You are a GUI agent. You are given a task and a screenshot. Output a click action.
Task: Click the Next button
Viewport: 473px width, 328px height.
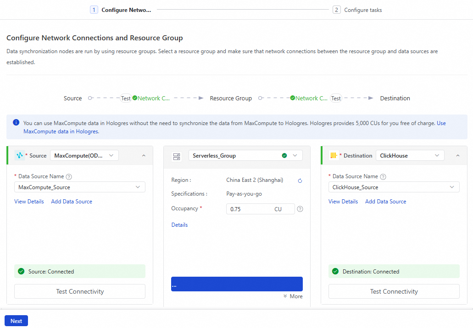(x=16, y=321)
